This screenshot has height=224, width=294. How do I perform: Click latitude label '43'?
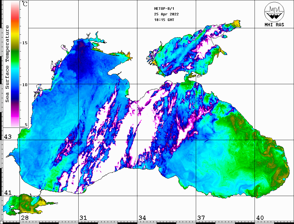tap(8, 137)
